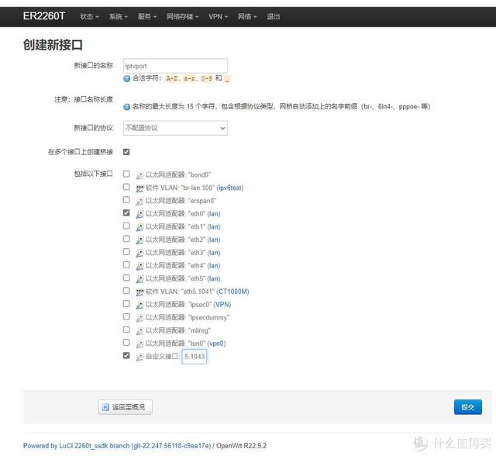Viewport: 496px width, 456px height.
Task: Open the 新接口的协议 dropdown
Action: 175,128
